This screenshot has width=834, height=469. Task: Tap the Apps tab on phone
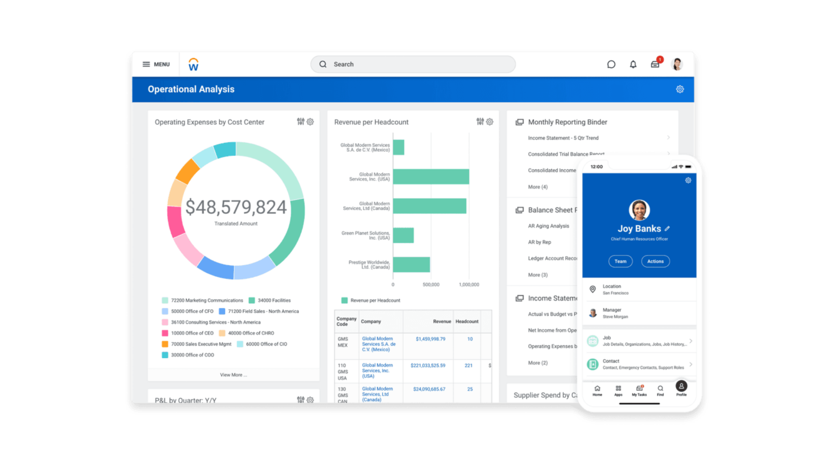[x=618, y=390]
